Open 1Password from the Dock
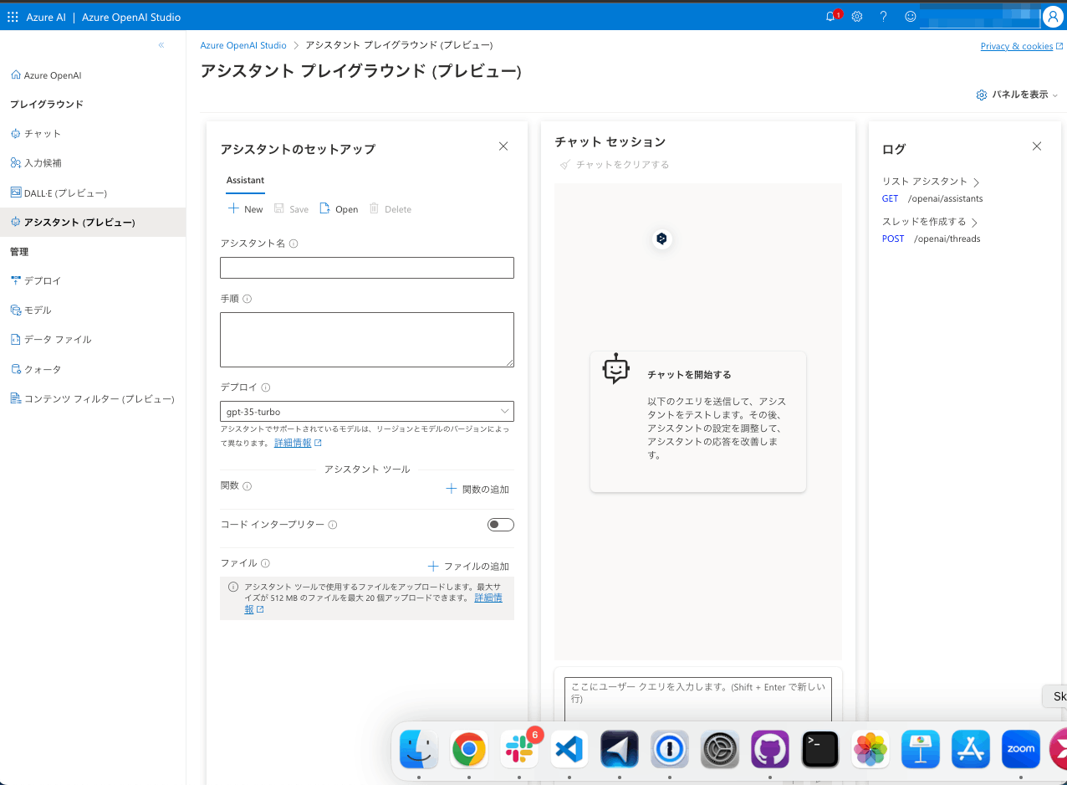Viewport: 1067px width, 785px height. pos(670,749)
